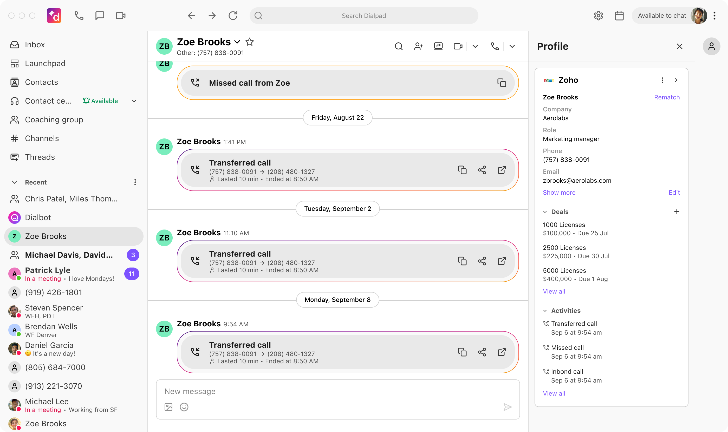Screen dimensions: 728x432
Task: Collapse the Recent conversations list
Action: pos(14,182)
